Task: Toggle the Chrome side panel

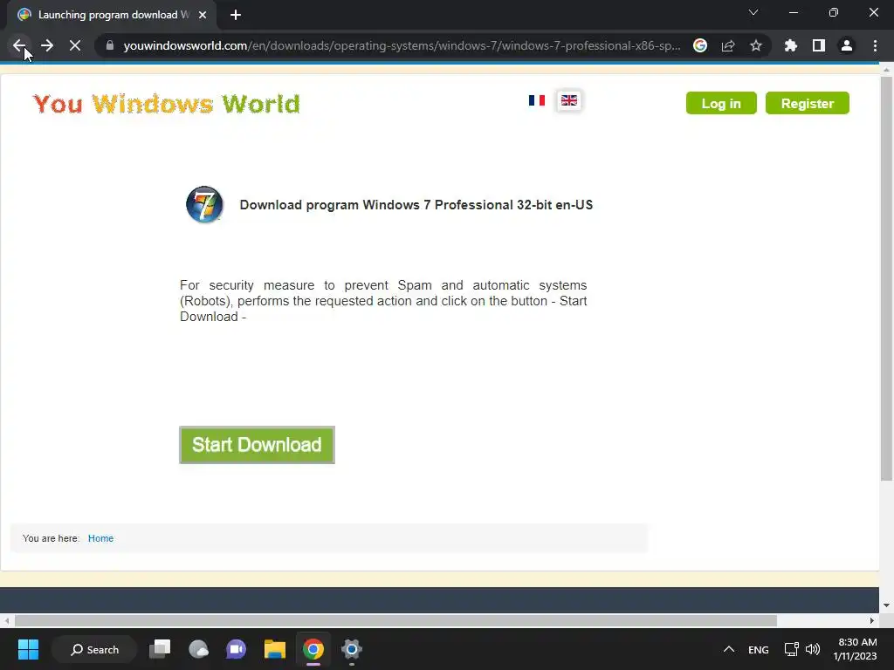Action: click(x=819, y=45)
